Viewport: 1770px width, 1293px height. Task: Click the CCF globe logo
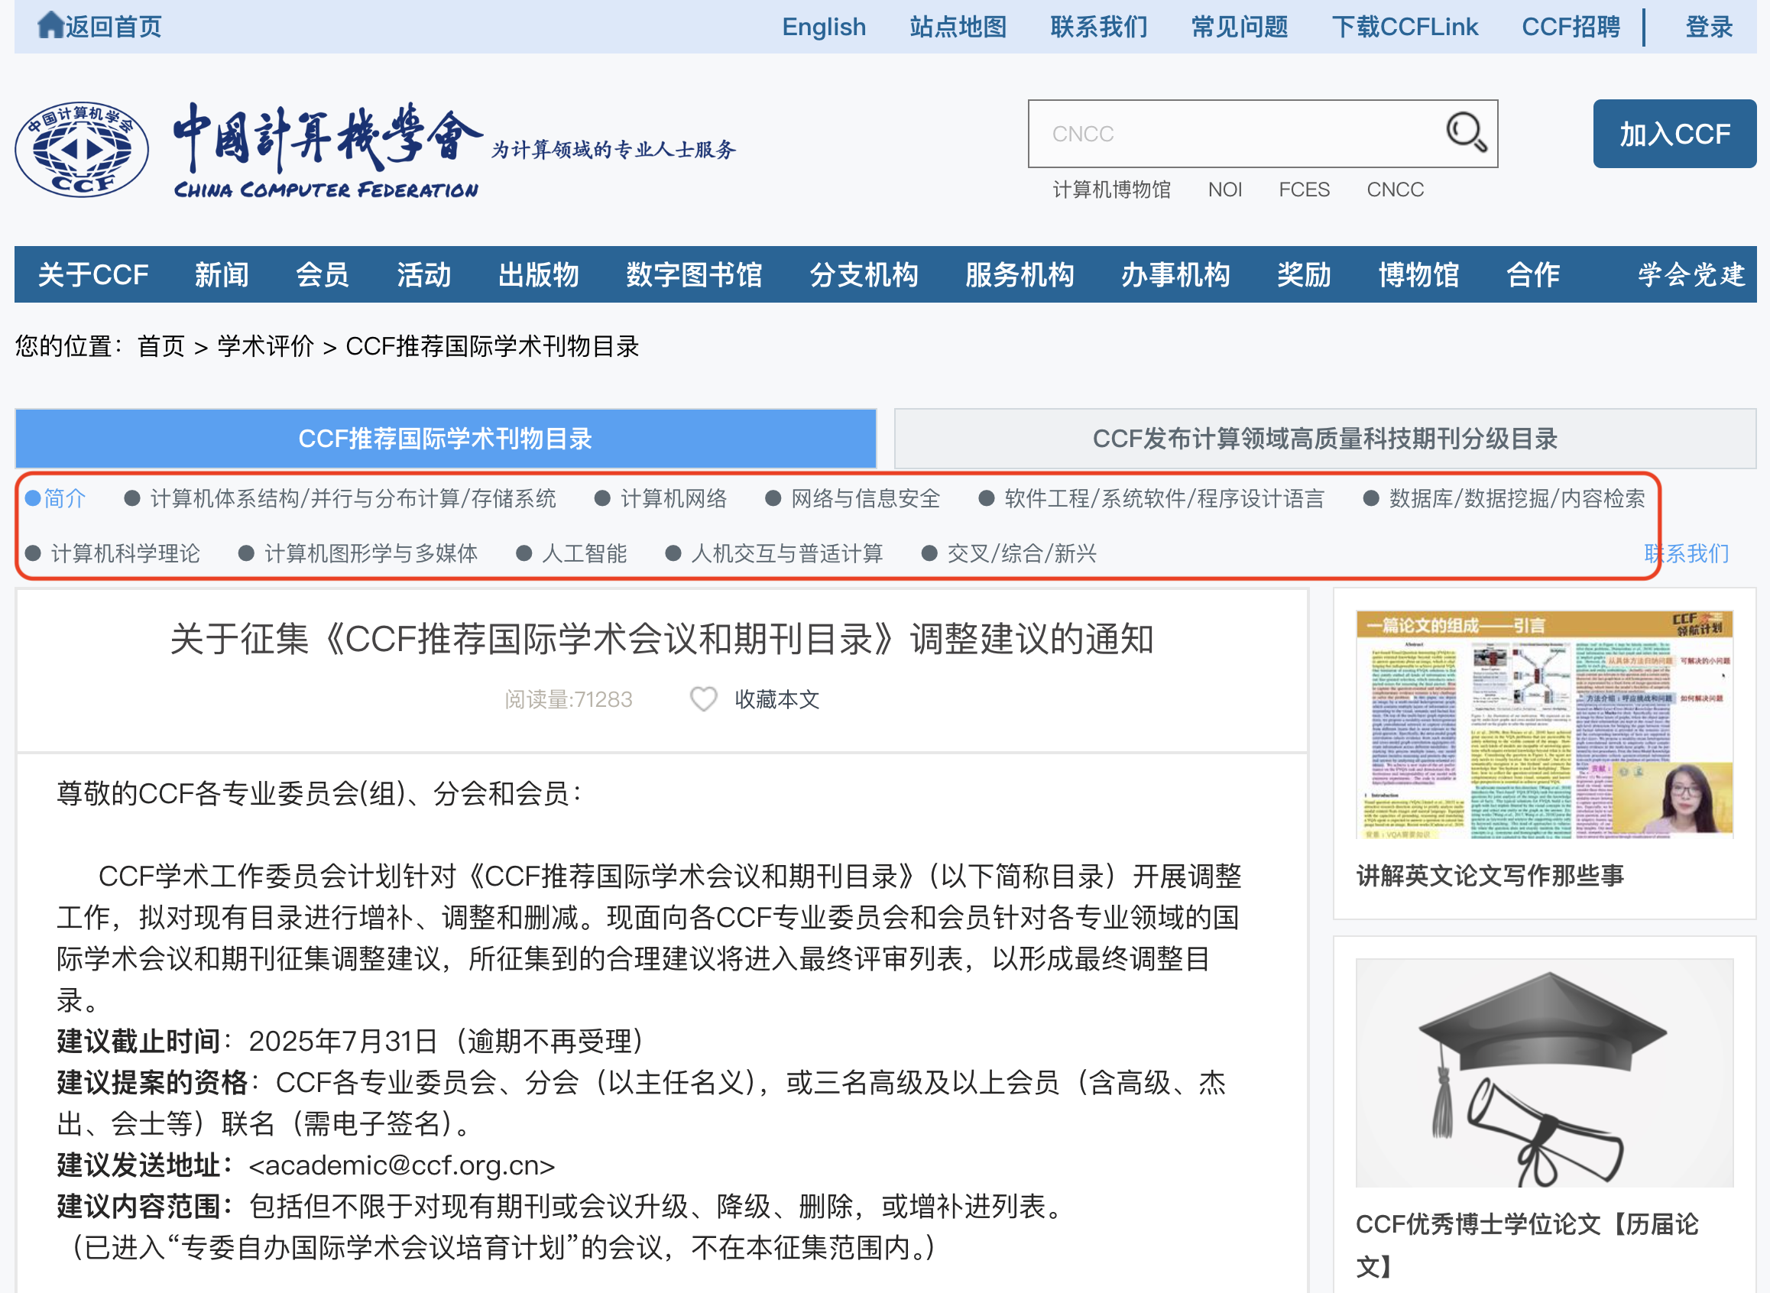pyautogui.click(x=82, y=149)
